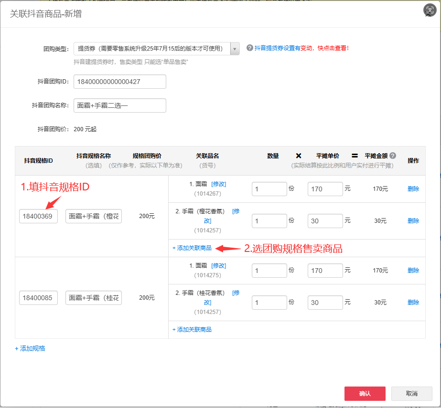Click 修改 next to first 面霜 (1014267)
This screenshot has height=408, width=441.
tap(218, 184)
